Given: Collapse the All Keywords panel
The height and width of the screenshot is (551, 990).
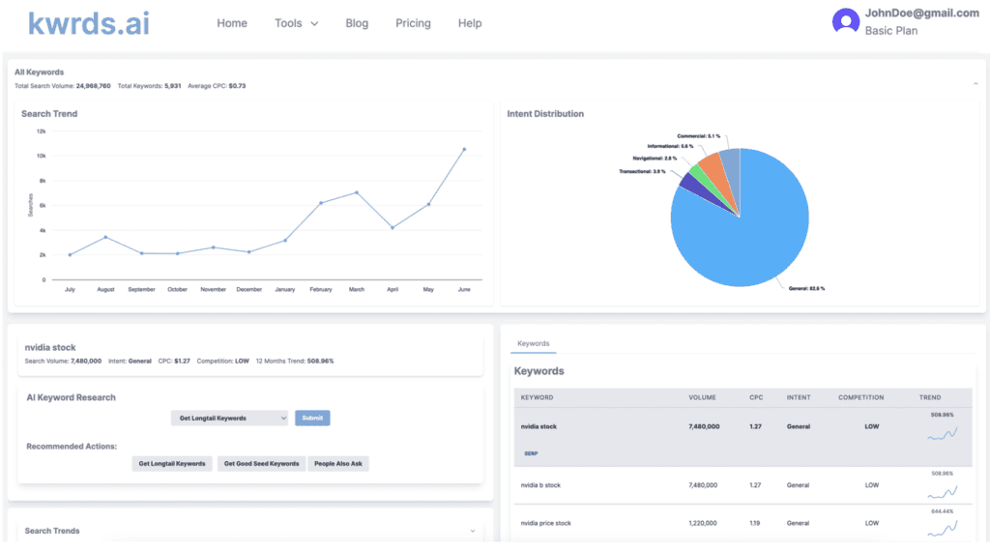Looking at the screenshot, I should pyautogui.click(x=975, y=85).
